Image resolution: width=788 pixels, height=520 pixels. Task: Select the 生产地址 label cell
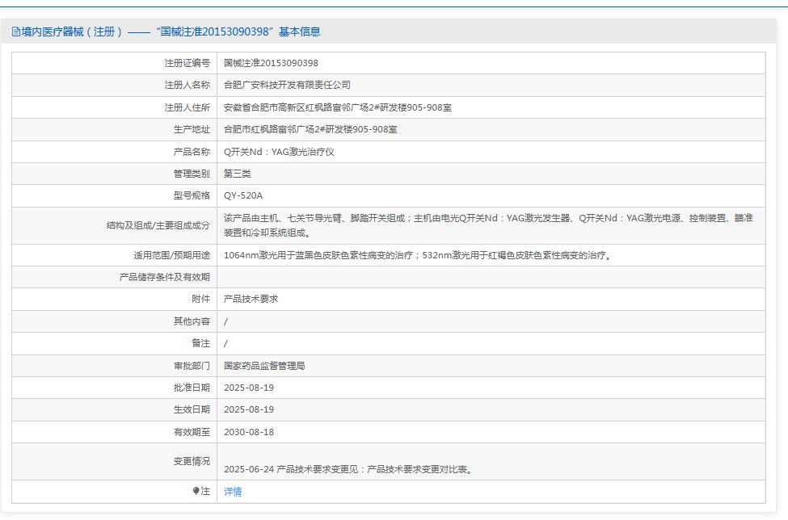[115, 129]
